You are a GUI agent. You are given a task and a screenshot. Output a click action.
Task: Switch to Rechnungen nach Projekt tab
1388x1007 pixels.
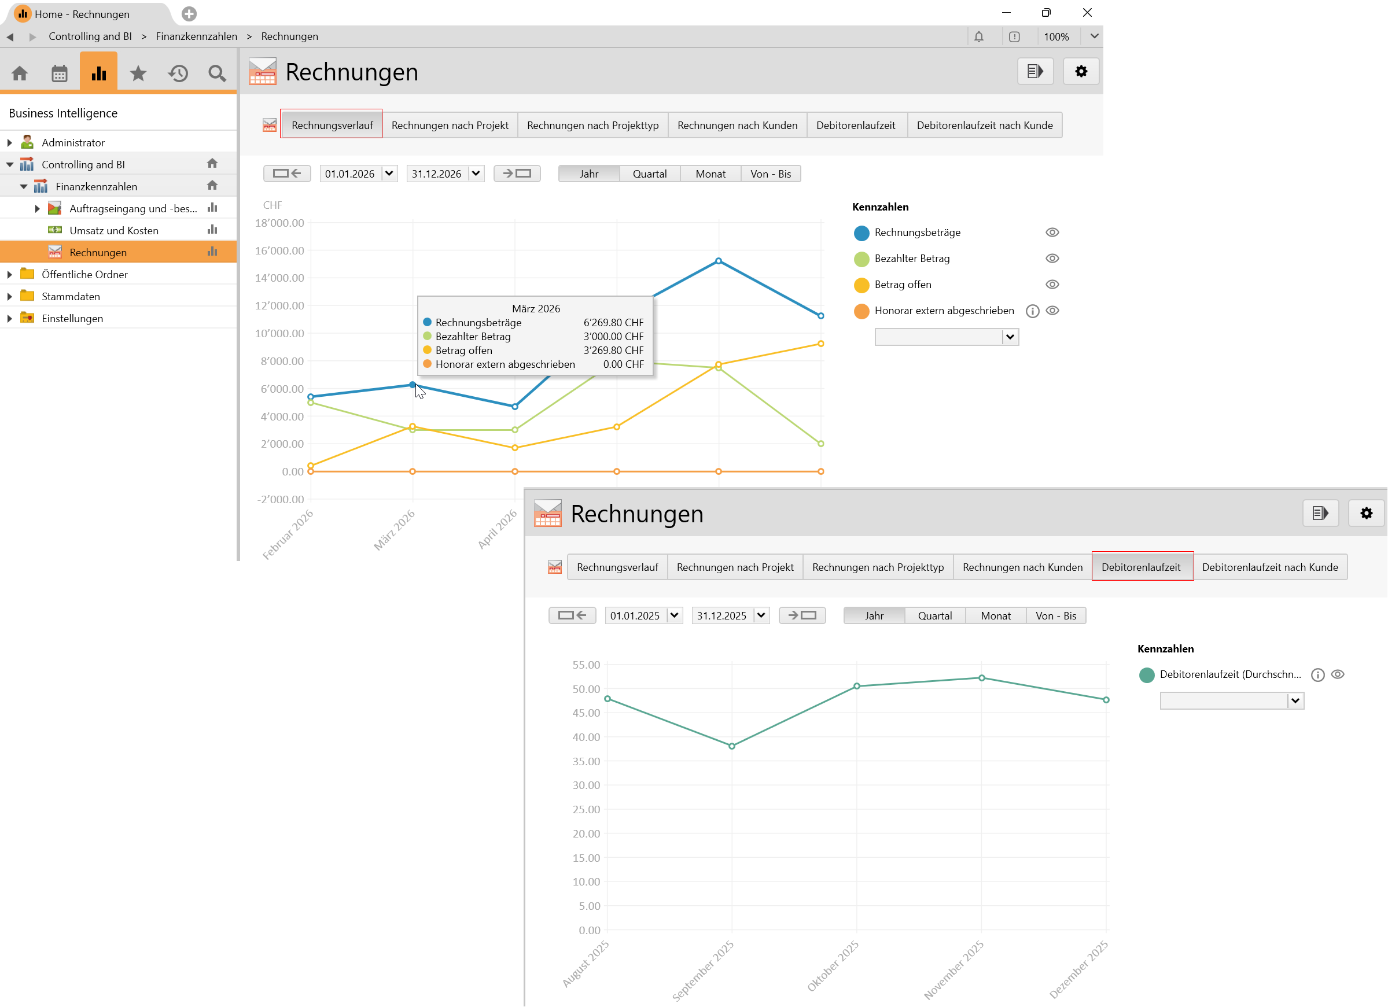(x=450, y=126)
